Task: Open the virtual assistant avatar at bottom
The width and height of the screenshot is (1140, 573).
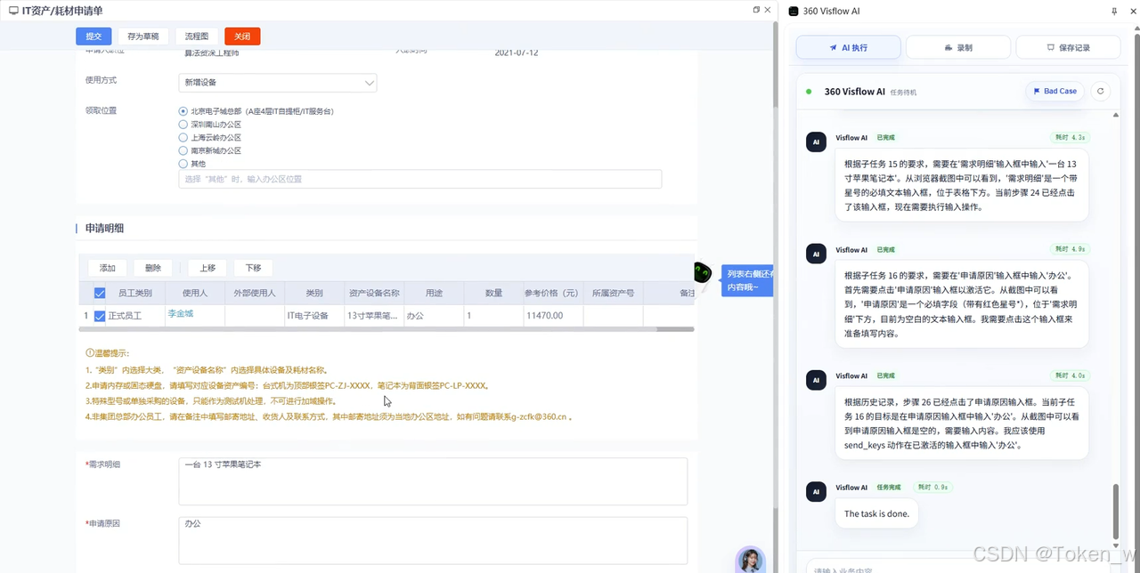Action: (x=750, y=560)
